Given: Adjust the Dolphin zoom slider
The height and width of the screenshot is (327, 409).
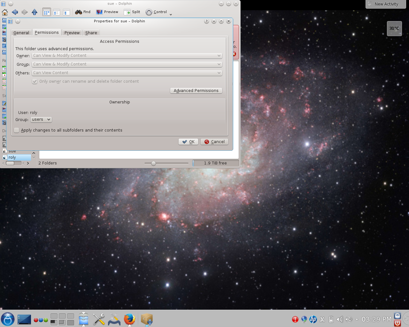Looking at the screenshot, I should point(153,163).
